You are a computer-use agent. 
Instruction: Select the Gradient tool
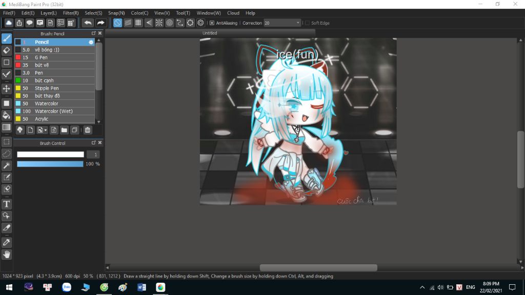coord(6,127)
